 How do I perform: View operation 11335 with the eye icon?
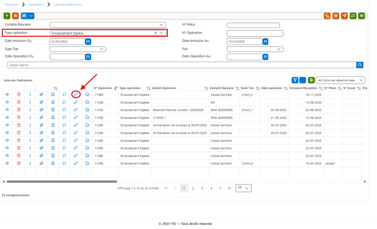7,110
